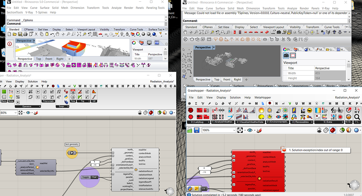
Task: Open the Paneling Tools menu in Rhino 5
Action: 155,8
